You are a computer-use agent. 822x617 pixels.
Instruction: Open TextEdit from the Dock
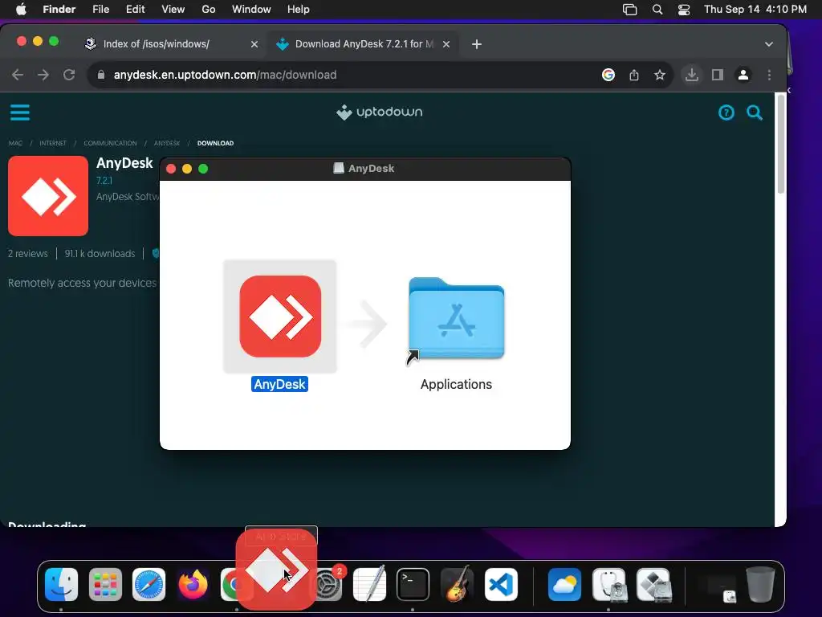pyautogui.click(x=369, y=585)
